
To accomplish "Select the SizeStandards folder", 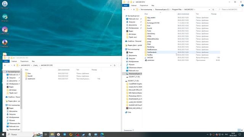I will [x=152, y=52].
